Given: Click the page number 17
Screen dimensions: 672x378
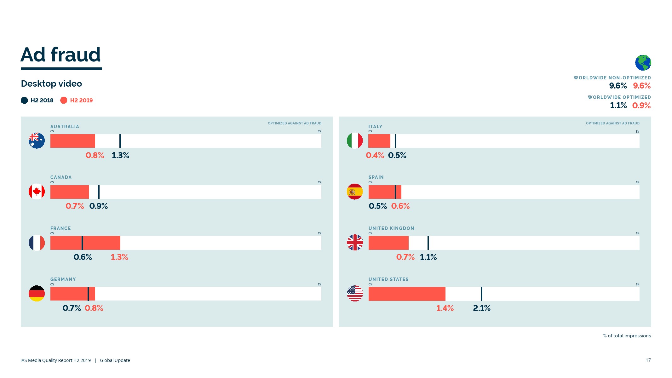Looking at the screenshot, I should (648, 360).
